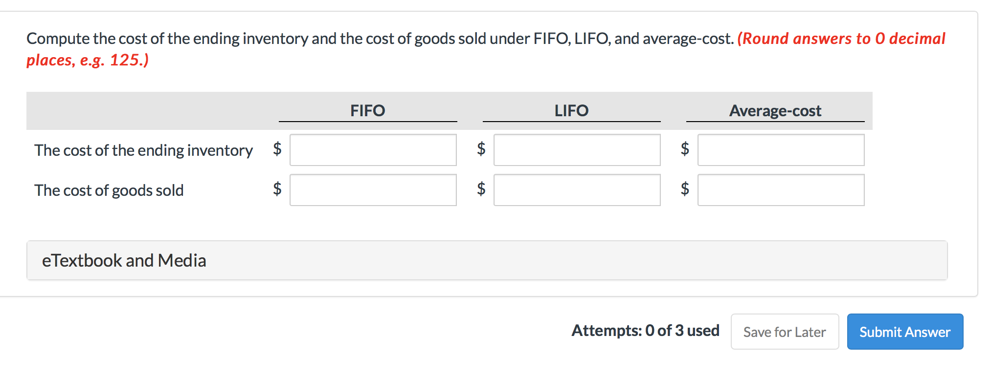The width and height of the screenshot is (991, 377).
Task: Click the Submit Answer button
Action: tap(904, 332)
